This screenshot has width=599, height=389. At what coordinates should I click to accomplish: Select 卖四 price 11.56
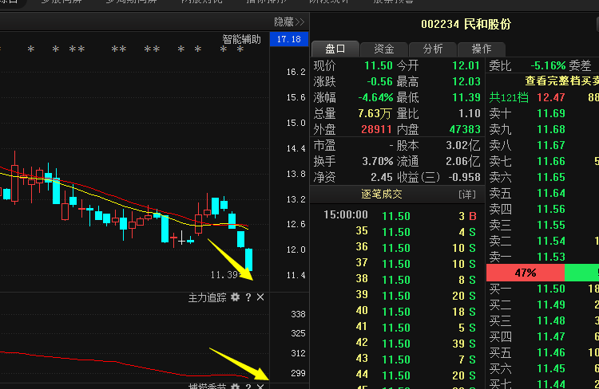551,209
